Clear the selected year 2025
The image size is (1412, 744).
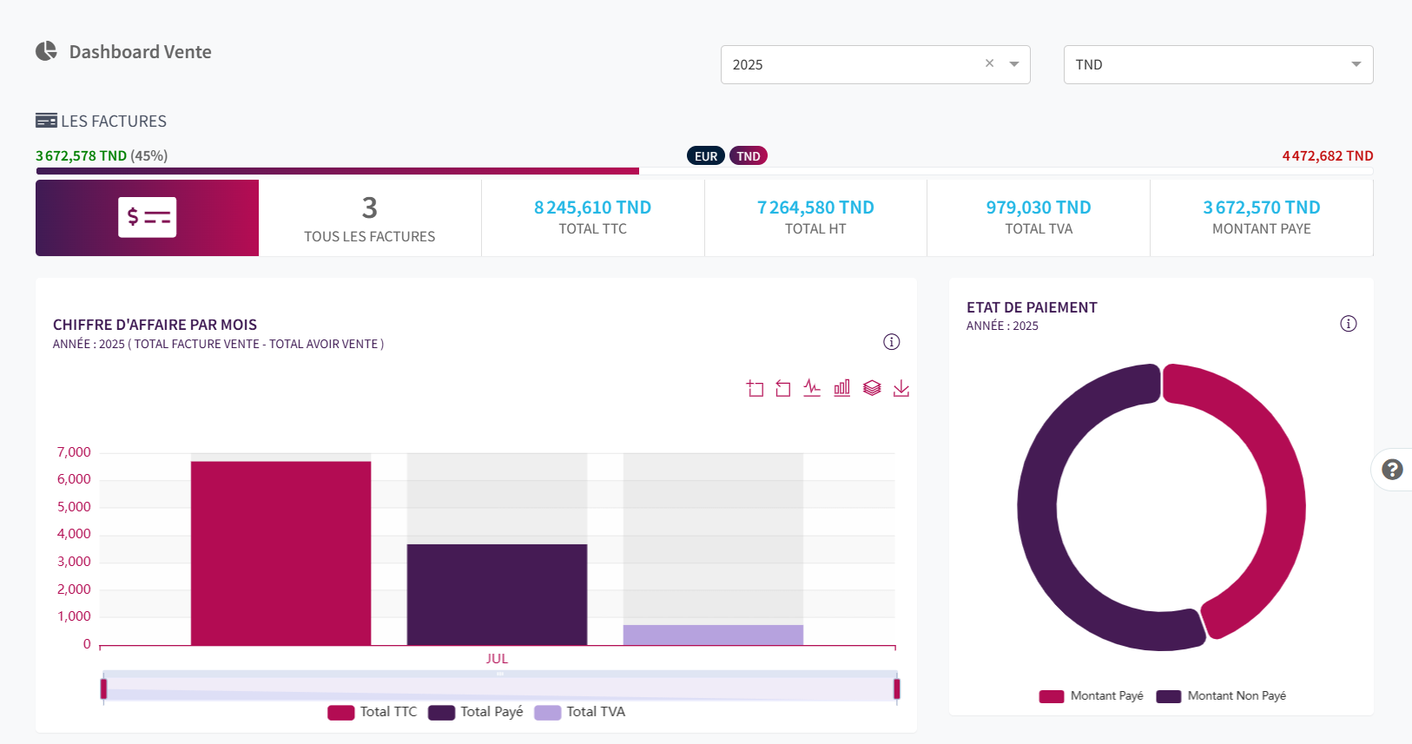pyautogui.click(x=989, y=63)
